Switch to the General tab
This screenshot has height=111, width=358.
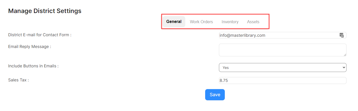[174, 22]
